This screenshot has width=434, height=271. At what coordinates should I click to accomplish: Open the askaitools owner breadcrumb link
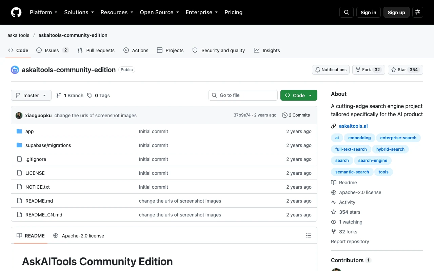click(18, 35)
